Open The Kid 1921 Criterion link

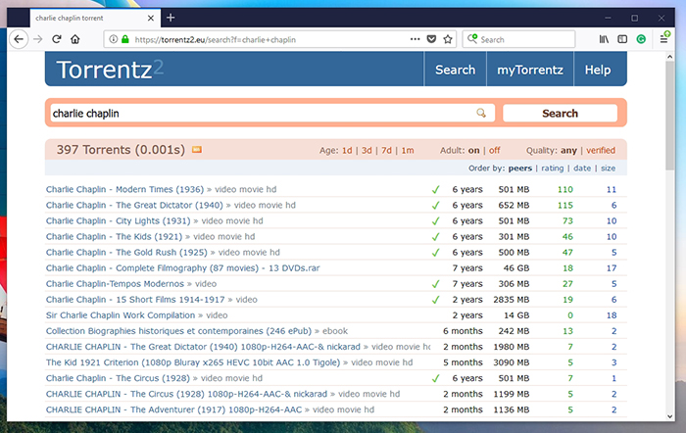(193, 362)
